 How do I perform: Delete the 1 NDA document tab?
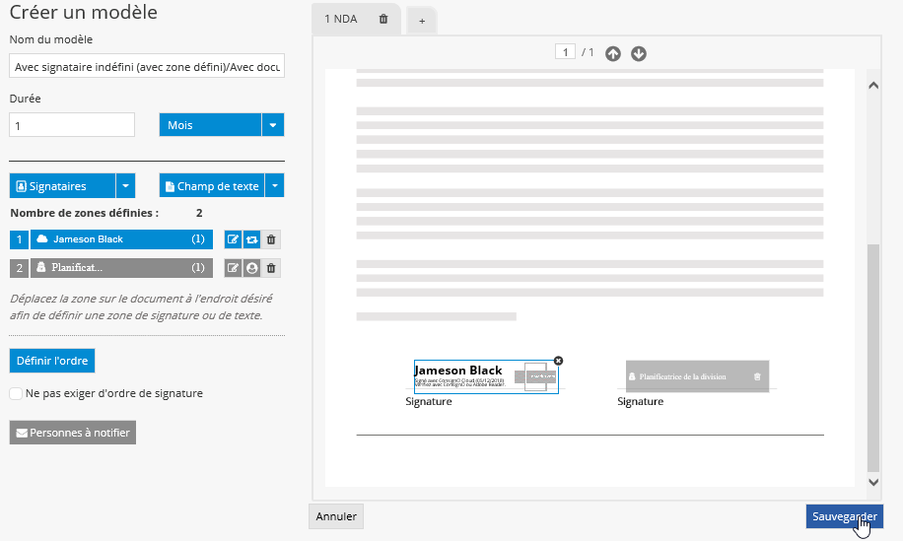383,19
